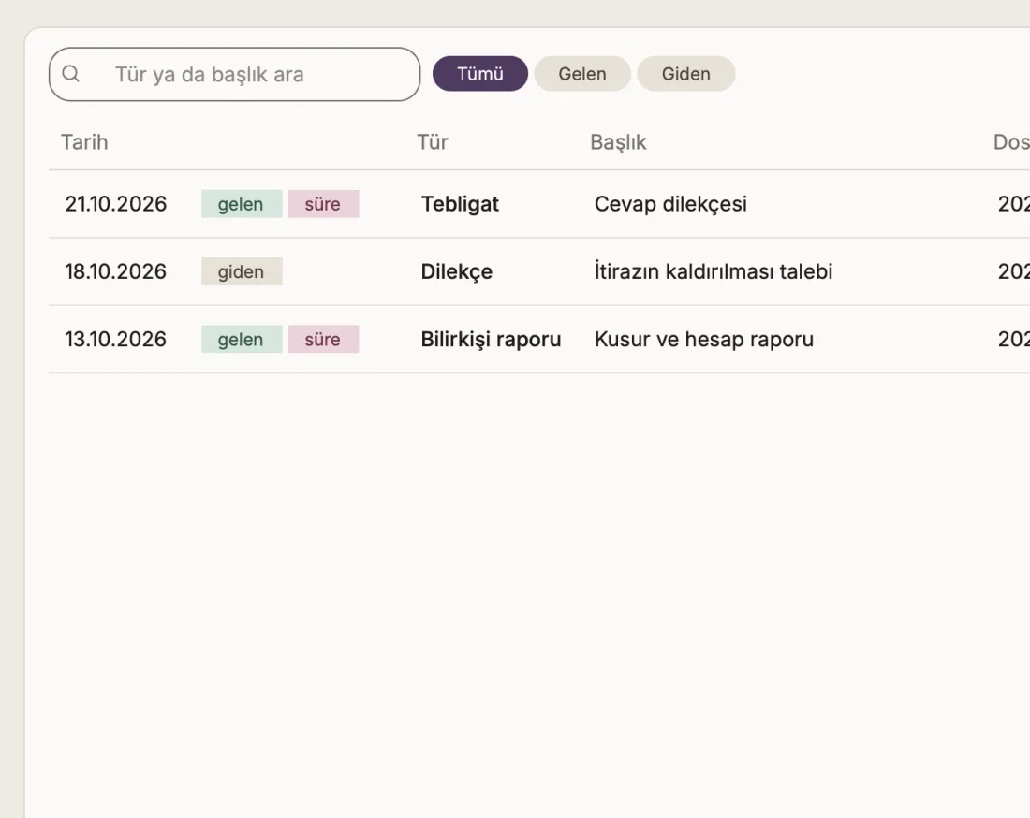Click the gelen tag in the Tebligat row

click(242, 203)
